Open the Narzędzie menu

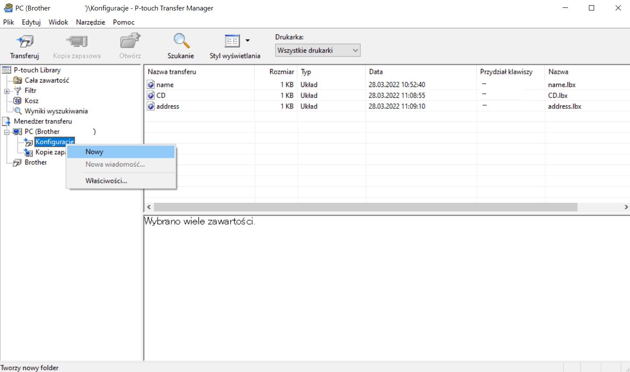click(x=90, y=22)
